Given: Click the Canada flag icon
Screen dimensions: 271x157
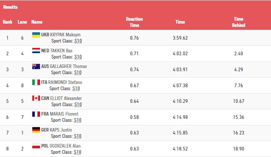Looking at the screenshot, I should click(x=36, y=98).
